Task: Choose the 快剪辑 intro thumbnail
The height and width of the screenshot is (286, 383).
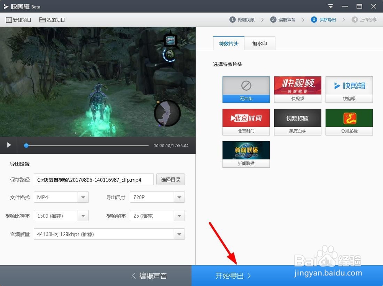Action: point(349,89)
